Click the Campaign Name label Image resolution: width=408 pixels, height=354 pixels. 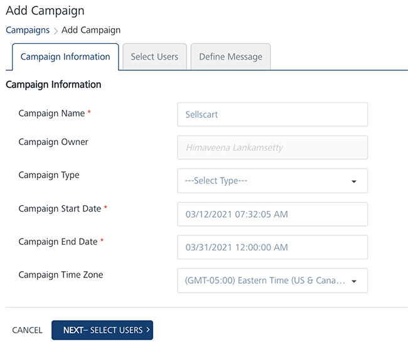coord(51,114)
